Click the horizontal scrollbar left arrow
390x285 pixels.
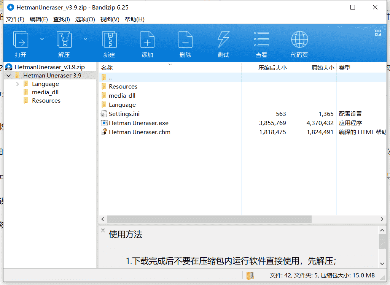103,219
